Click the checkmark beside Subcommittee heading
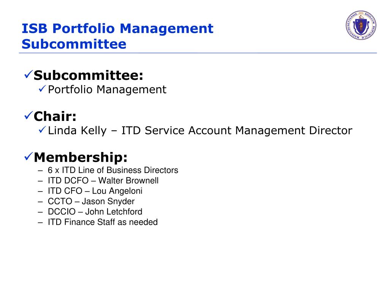The image size is (389, 292). click(x=28, y=74)
